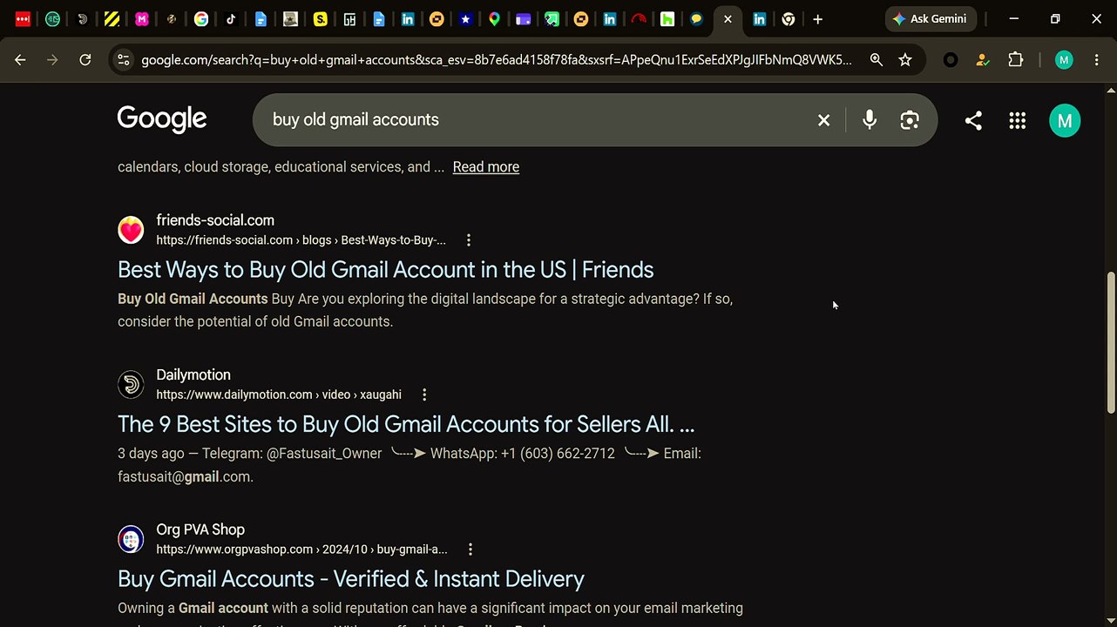Open the yellow-black striped favicon tab
Viewport: 1117px width, 627px height.
(112, 19)
